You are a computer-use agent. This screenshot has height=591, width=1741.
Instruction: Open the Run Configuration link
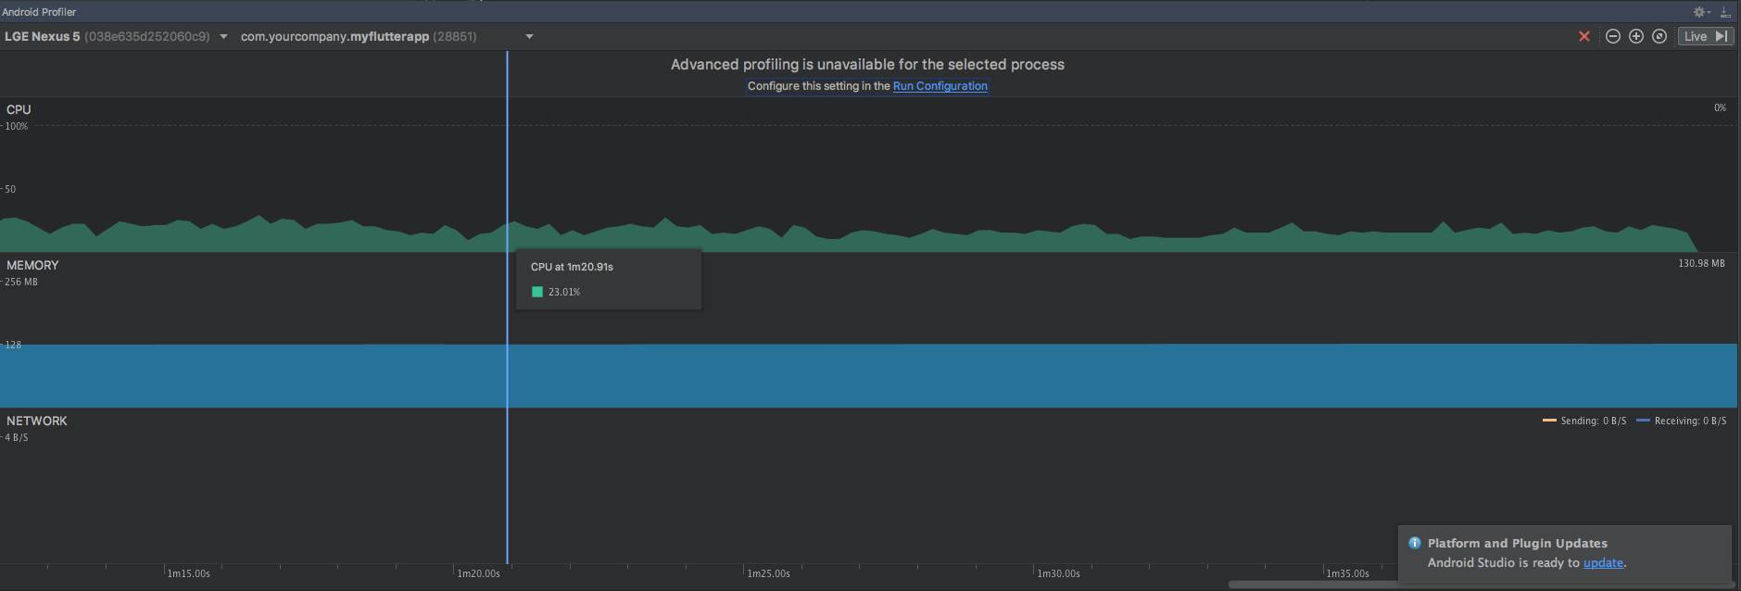tap(940, 86)
